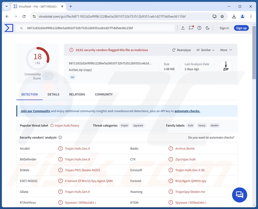Click the Reanalyze button

coord(182,50)
